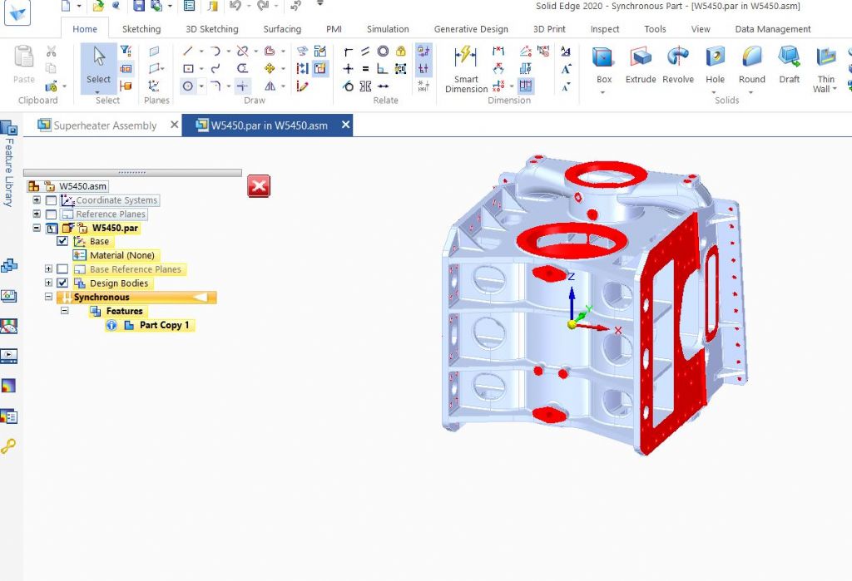Pick the Trim tool with scissors cross
The width and height of the screenshot is (852, 581).
pos(242,51)
